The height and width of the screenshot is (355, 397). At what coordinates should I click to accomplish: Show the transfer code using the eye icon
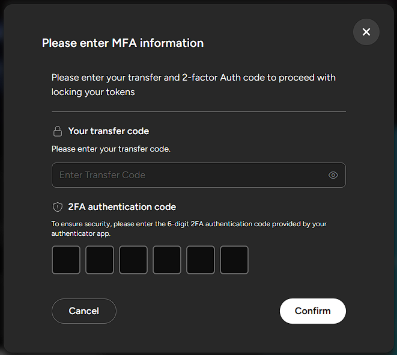pyautogui.click(x=333, y=175)
